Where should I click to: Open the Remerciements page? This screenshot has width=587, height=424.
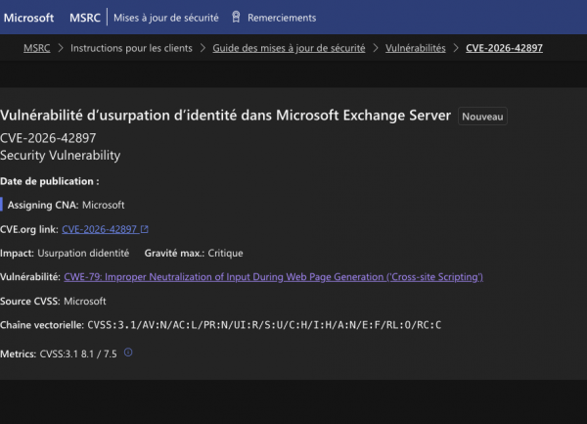(x=282, y=18)
